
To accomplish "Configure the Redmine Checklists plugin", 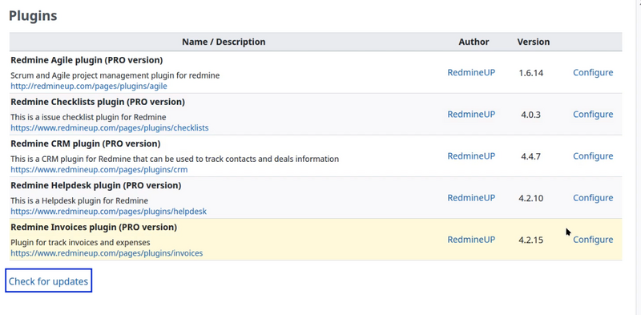I will coord(593,114).
